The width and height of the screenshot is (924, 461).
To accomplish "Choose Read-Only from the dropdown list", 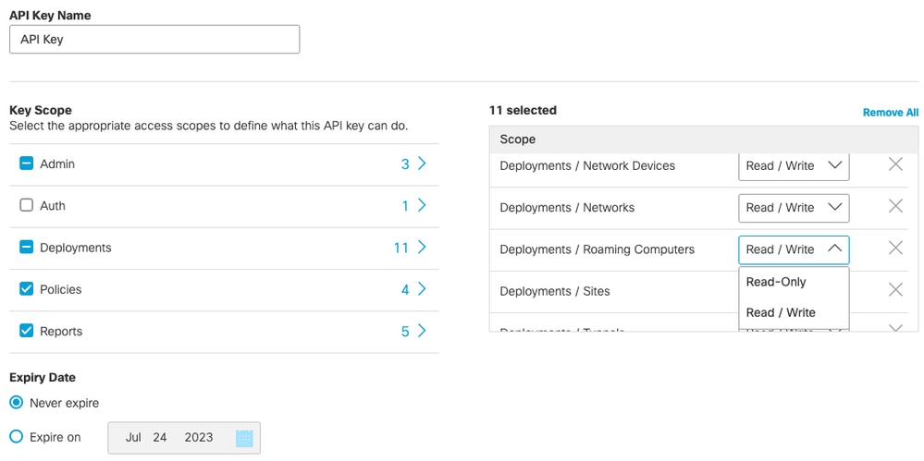I will pyautogui.click(x=794, y=282).
